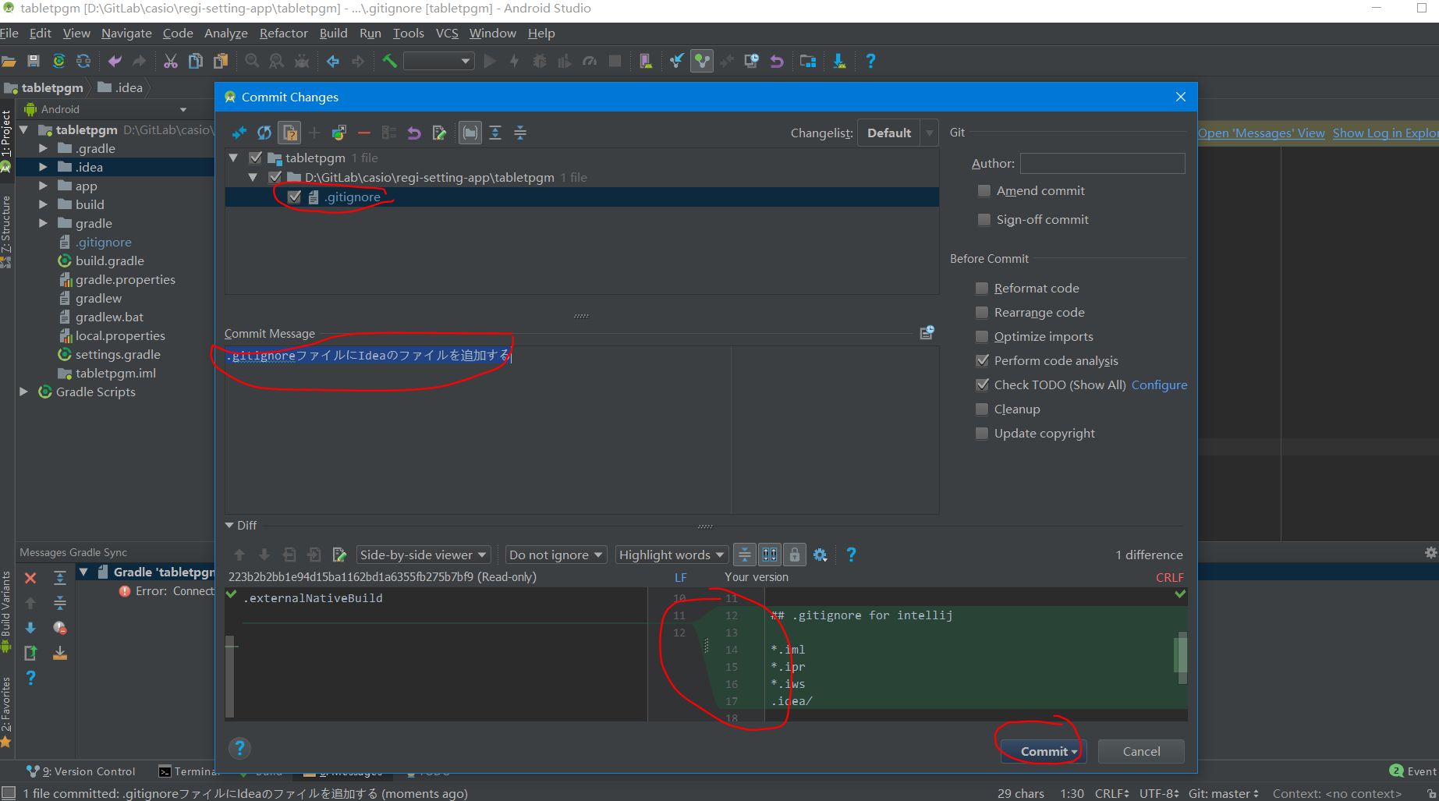
Task: Check the Reformat code option
Action: tap(982, 289)
